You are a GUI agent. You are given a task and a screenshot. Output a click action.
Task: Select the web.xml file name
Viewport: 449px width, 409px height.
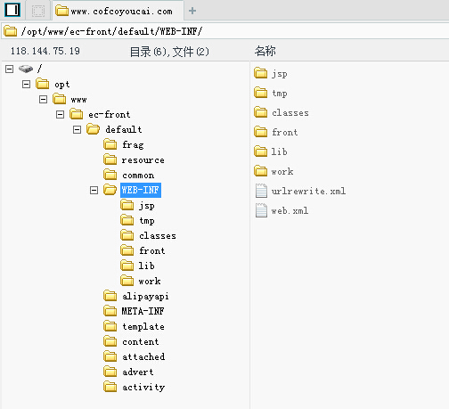tap(290, 210)
